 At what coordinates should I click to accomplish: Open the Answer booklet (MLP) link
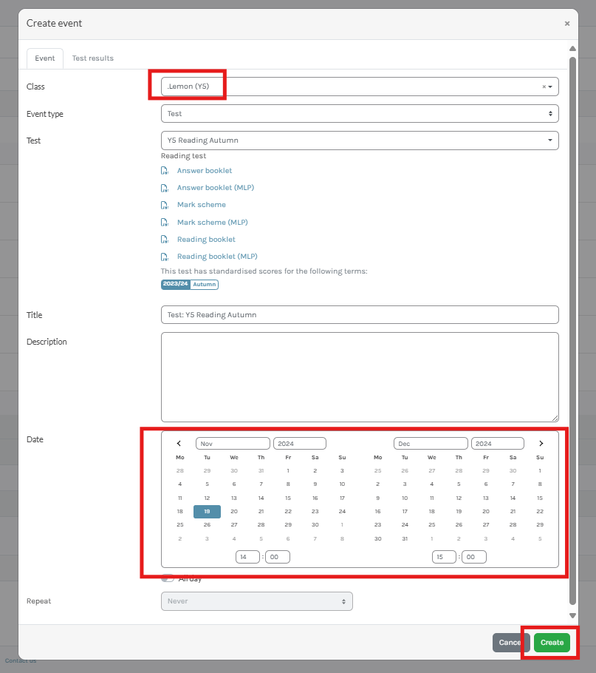215,188
